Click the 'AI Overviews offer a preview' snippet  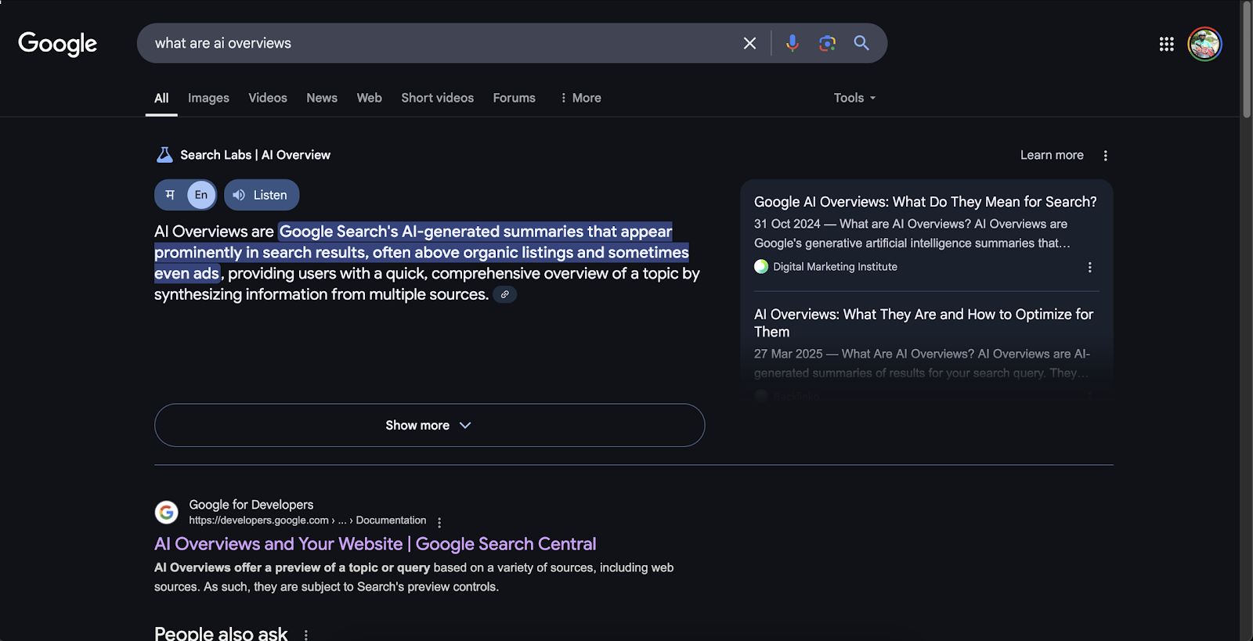414,577
